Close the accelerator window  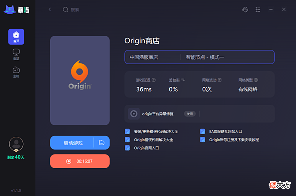(284, 9)
